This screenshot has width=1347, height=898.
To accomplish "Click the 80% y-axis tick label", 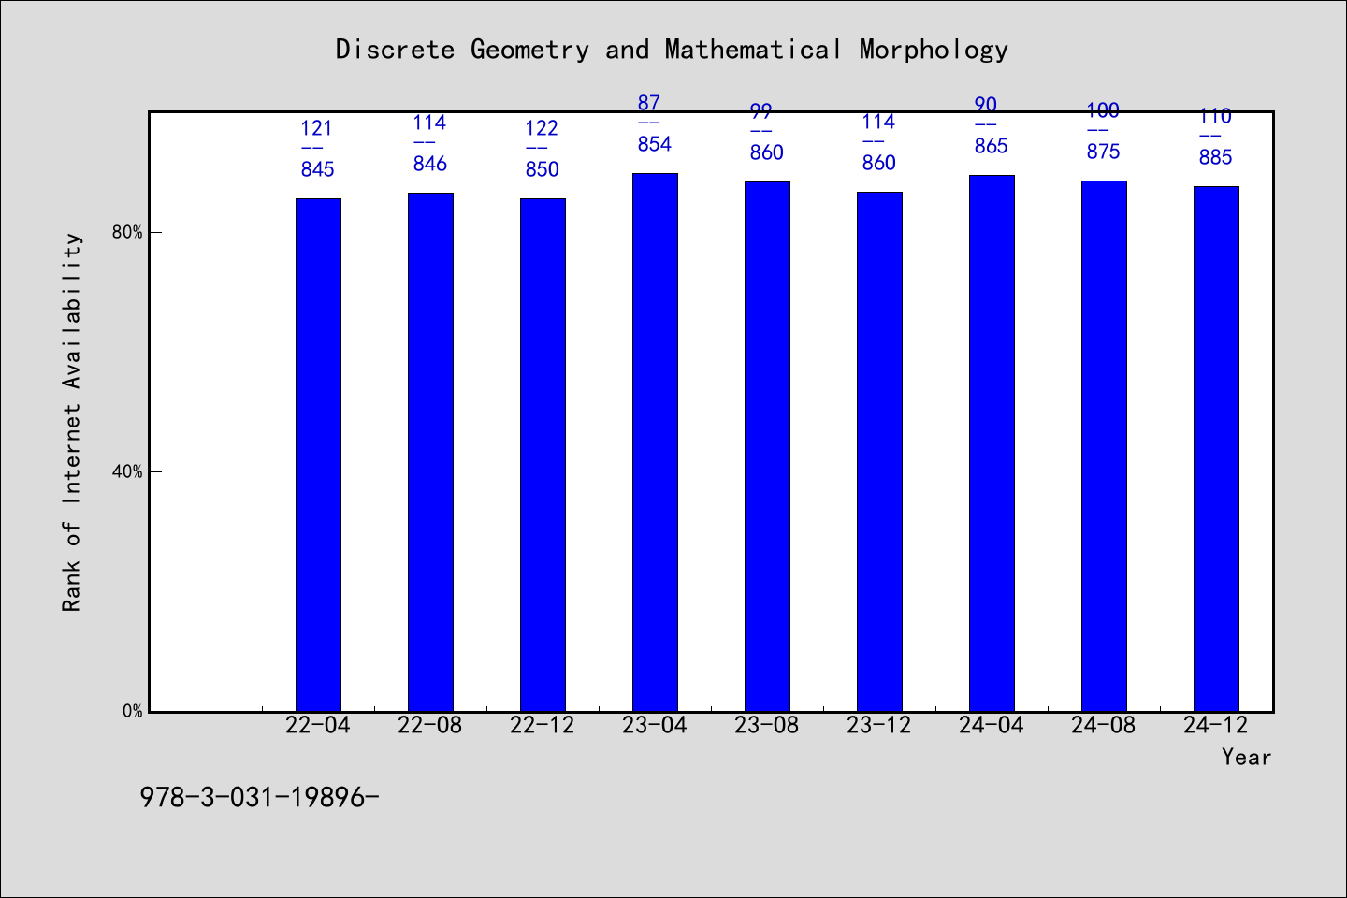I will (127, 232).
